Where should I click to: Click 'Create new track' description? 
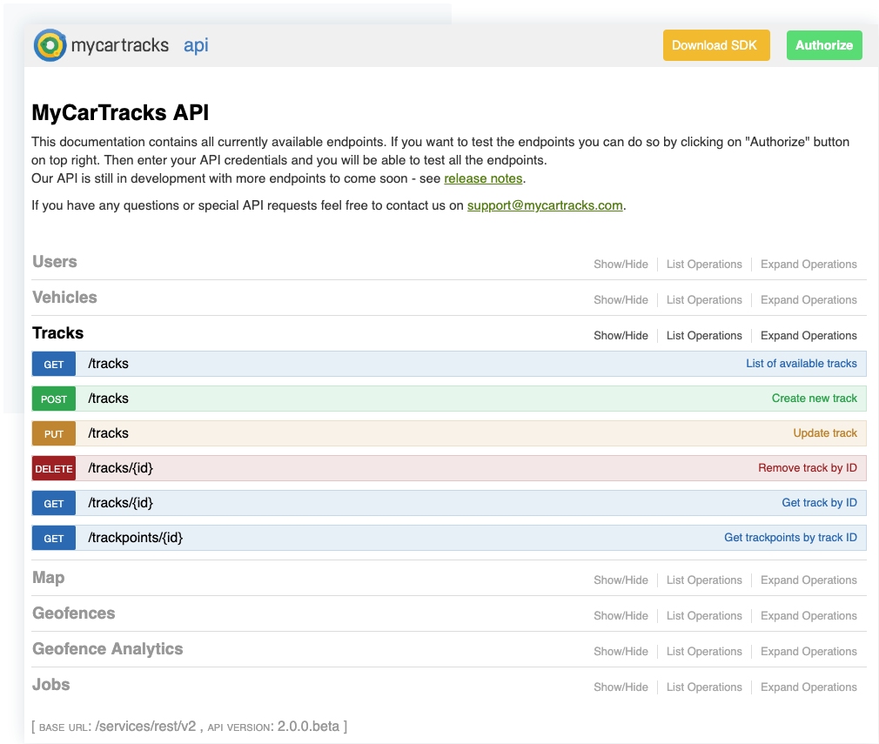coord(814,398)
